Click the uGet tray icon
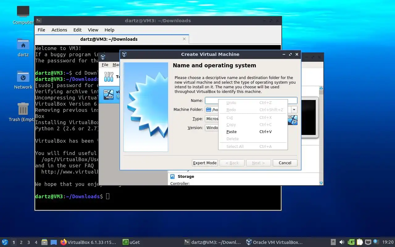 (351, 242)
